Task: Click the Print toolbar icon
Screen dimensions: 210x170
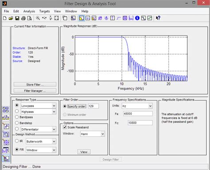Action: (23, 18)
